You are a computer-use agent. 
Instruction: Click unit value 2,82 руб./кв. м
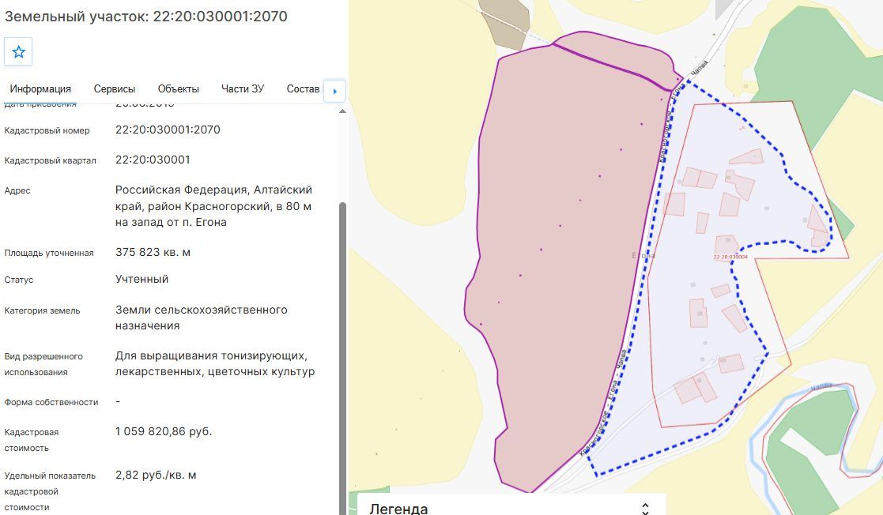[156, 475]
